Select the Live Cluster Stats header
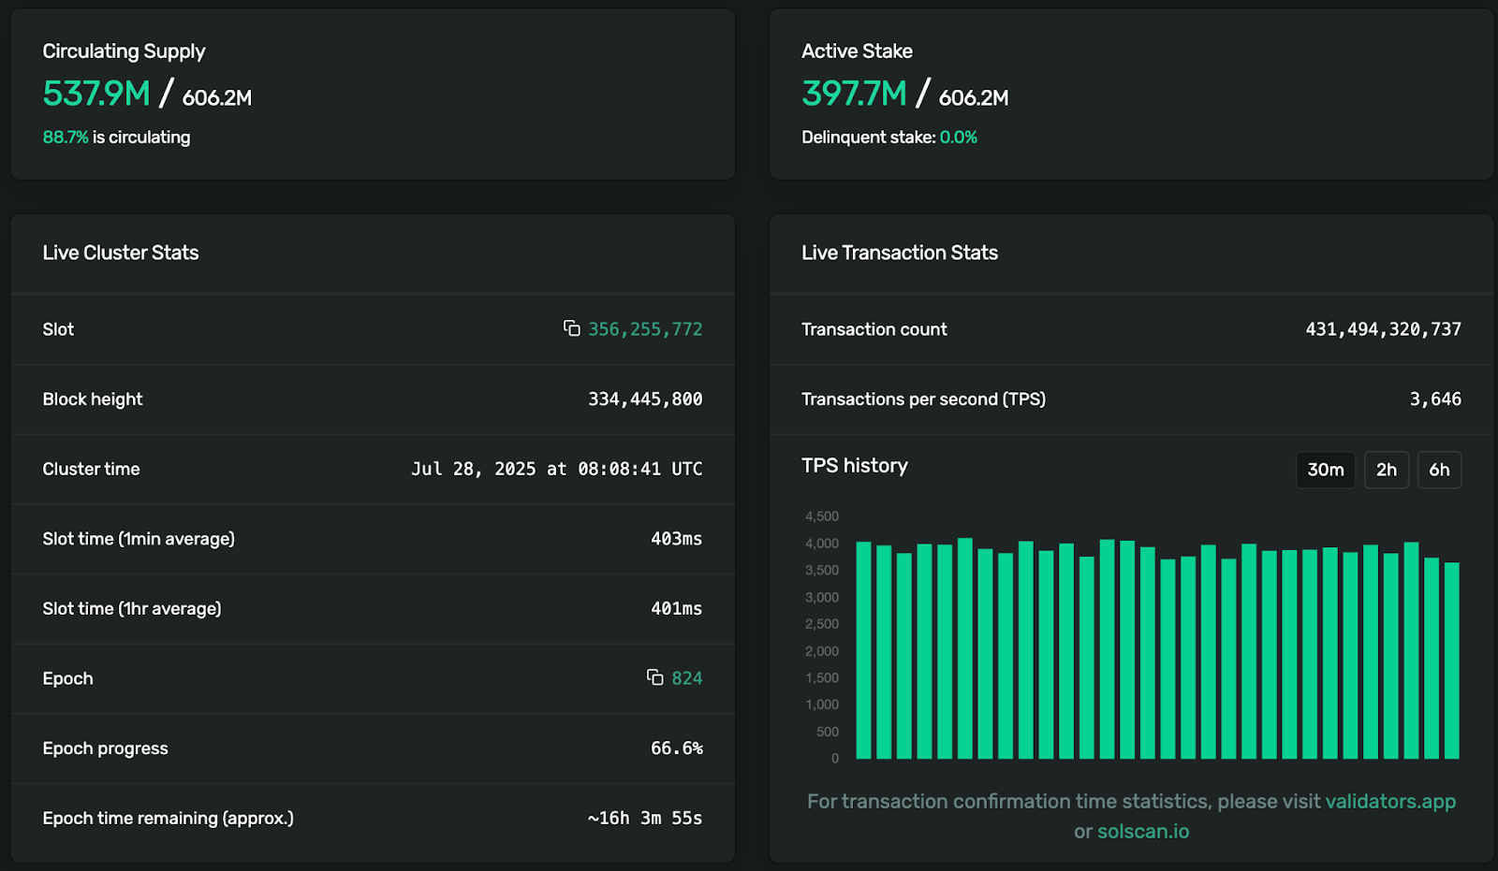Image resolution: width=1498 pixels, height=871 pixels. coord(120,253)
